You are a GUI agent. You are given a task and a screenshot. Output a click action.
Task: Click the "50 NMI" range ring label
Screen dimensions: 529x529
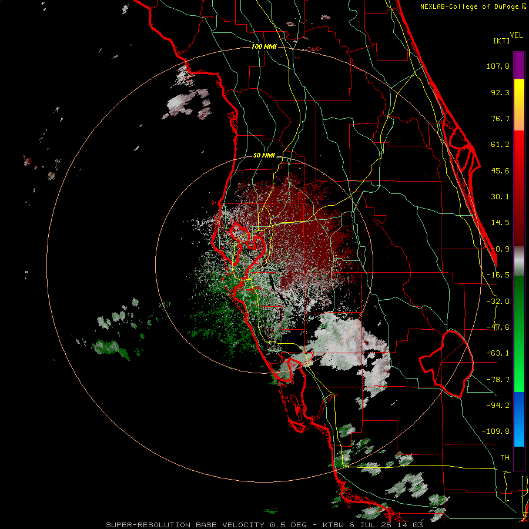point(264,155)
